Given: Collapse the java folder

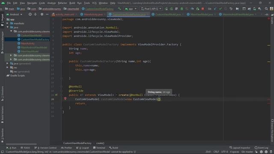Looking at the screenshot, I should [x=8, y=27].
